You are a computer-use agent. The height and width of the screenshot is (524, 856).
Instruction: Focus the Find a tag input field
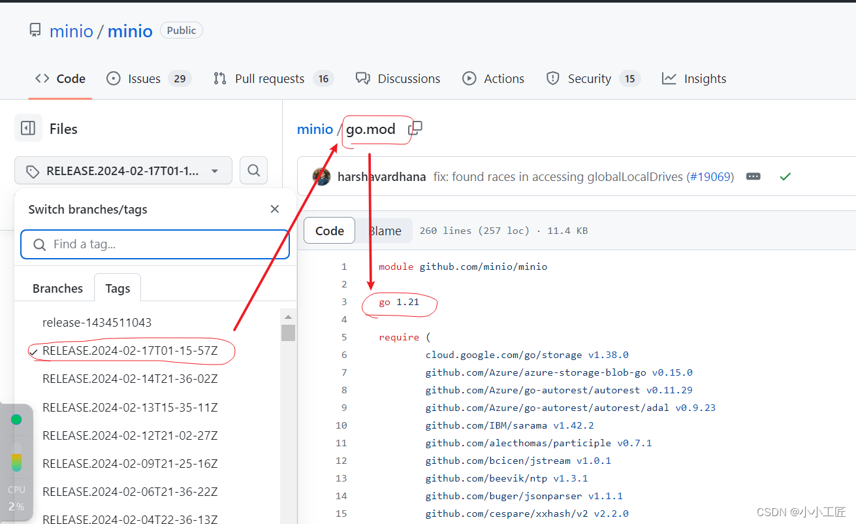(155, 244)
